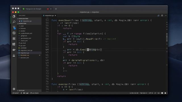182x102 pixels.
Task: Click the nolint comment on line 60
Action: click(109, 39)
